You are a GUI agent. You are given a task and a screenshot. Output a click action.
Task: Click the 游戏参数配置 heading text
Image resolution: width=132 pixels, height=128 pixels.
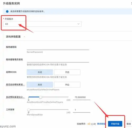pyautogui.click(x=13, y=36)
